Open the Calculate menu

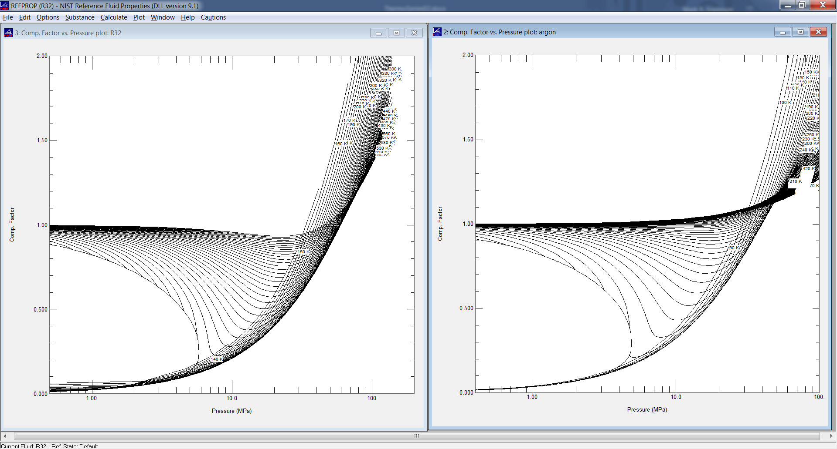(x=113, y=17)
